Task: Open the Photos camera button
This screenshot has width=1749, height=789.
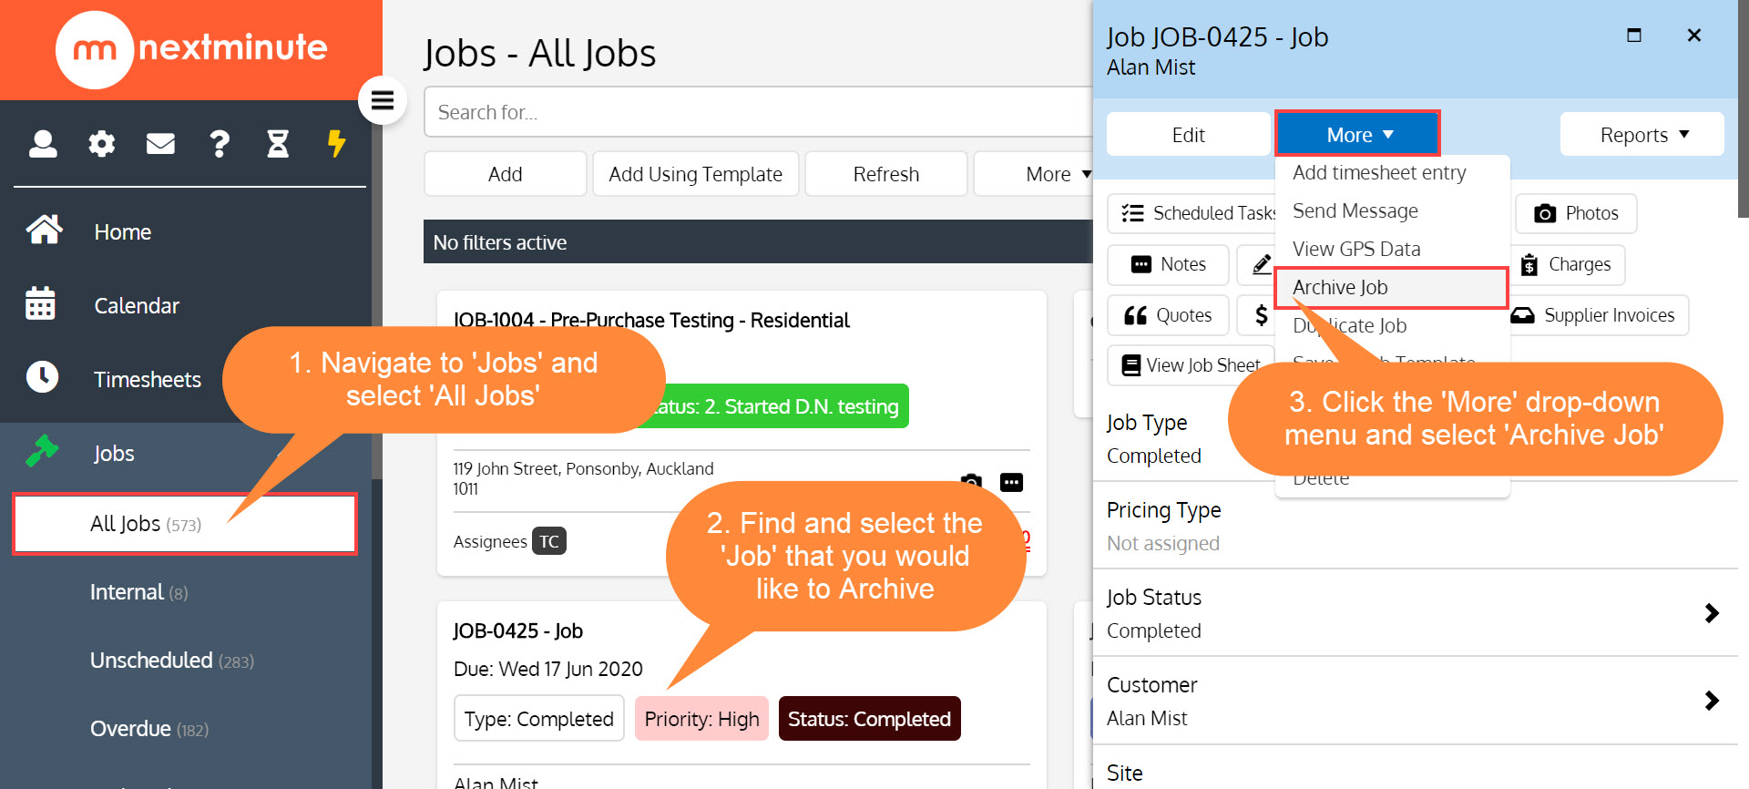Action: tap(1576, 213)
